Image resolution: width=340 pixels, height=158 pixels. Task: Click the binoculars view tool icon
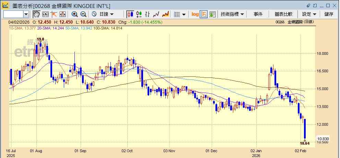tap(45, 14)
